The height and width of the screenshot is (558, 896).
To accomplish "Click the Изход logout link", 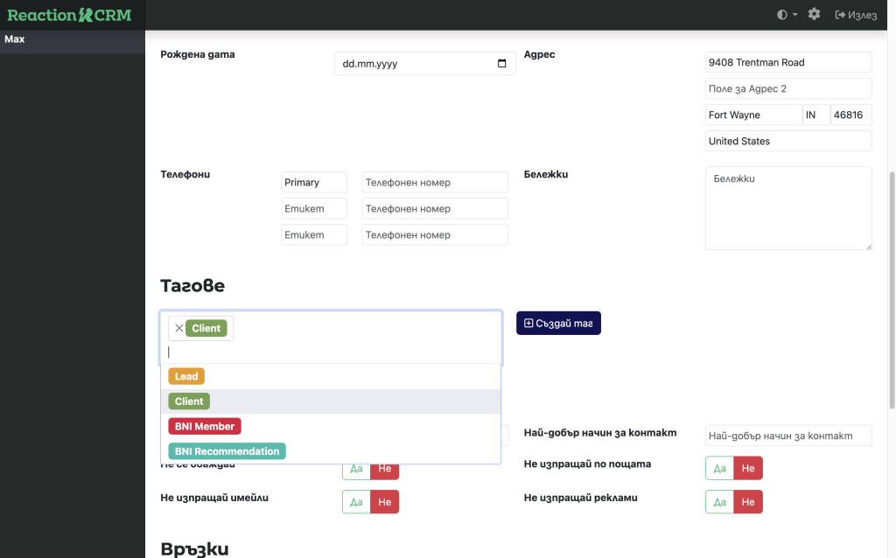I will pyautogui.click(x=855, y=15).
